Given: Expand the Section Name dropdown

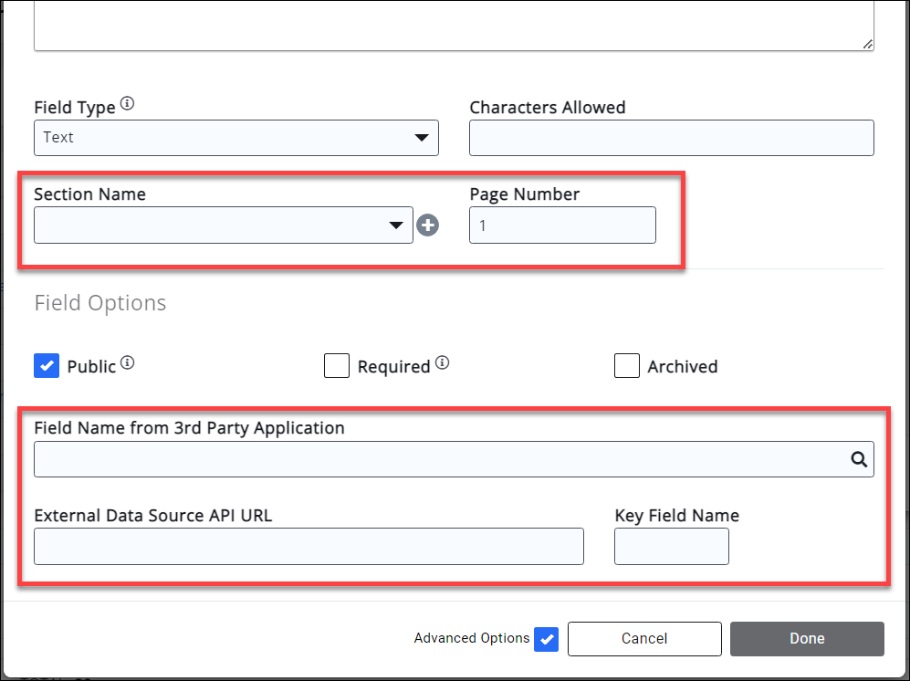Looking at the screenshot, I should tap(223, 225).
